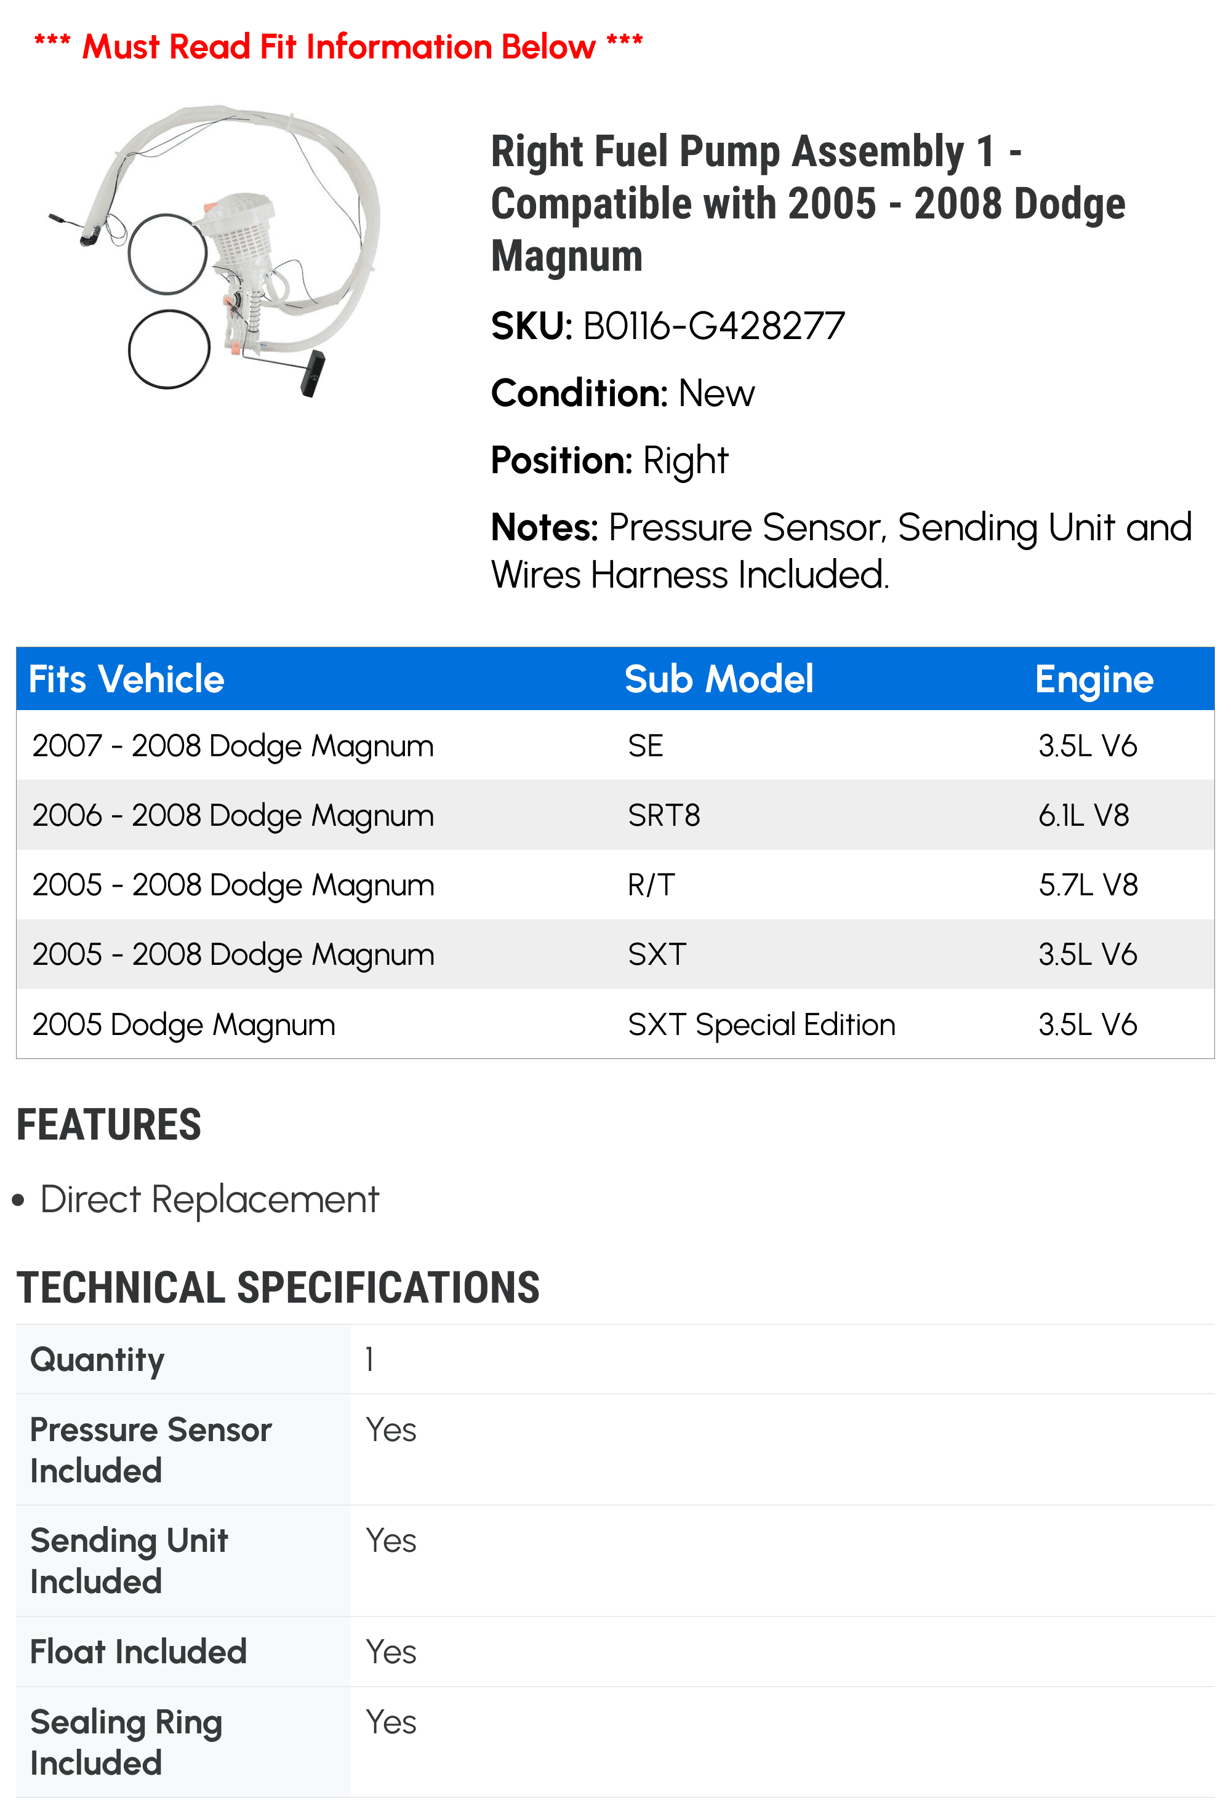Click the Direct Replacement bullet item
This screenshot has width=1231, height=1814.
(209, 1200)
